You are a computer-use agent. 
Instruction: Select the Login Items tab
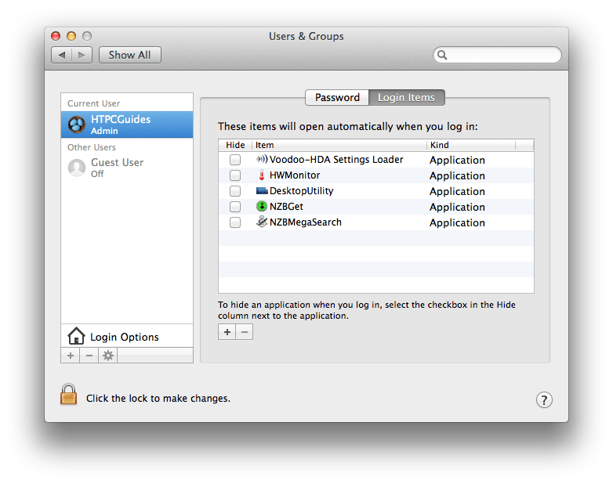[406, 98]
